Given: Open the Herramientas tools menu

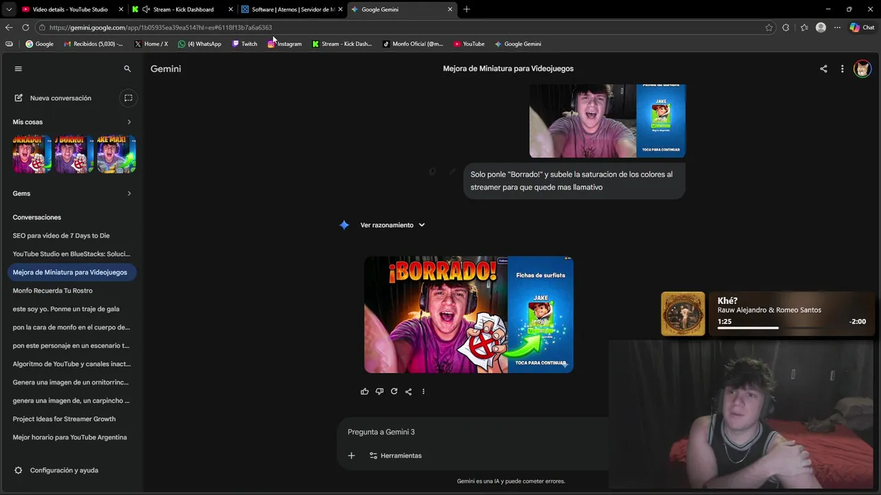Looking at the screenshot, I should pyautogui.click(x=395, y=456).
